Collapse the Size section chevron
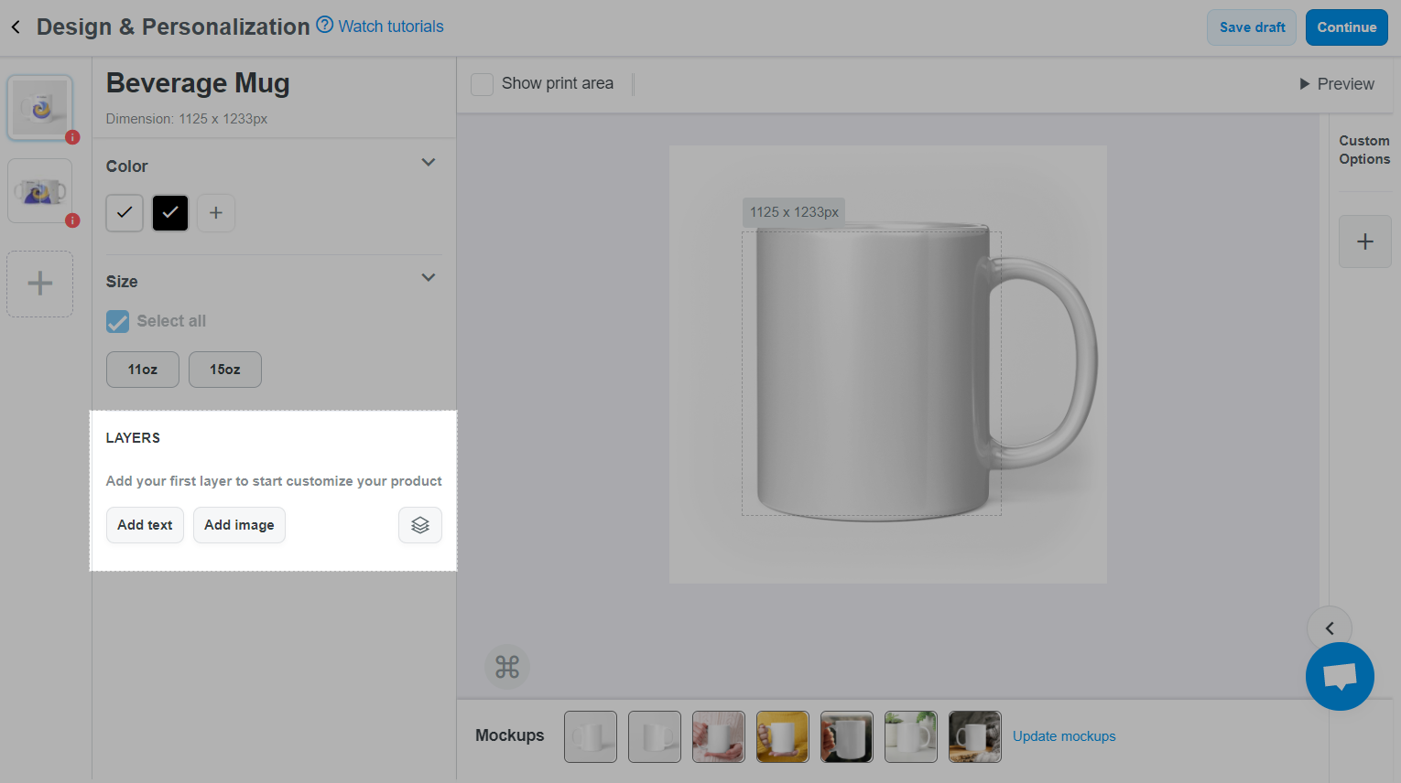 pyautogui.click(x=428, y=278)
